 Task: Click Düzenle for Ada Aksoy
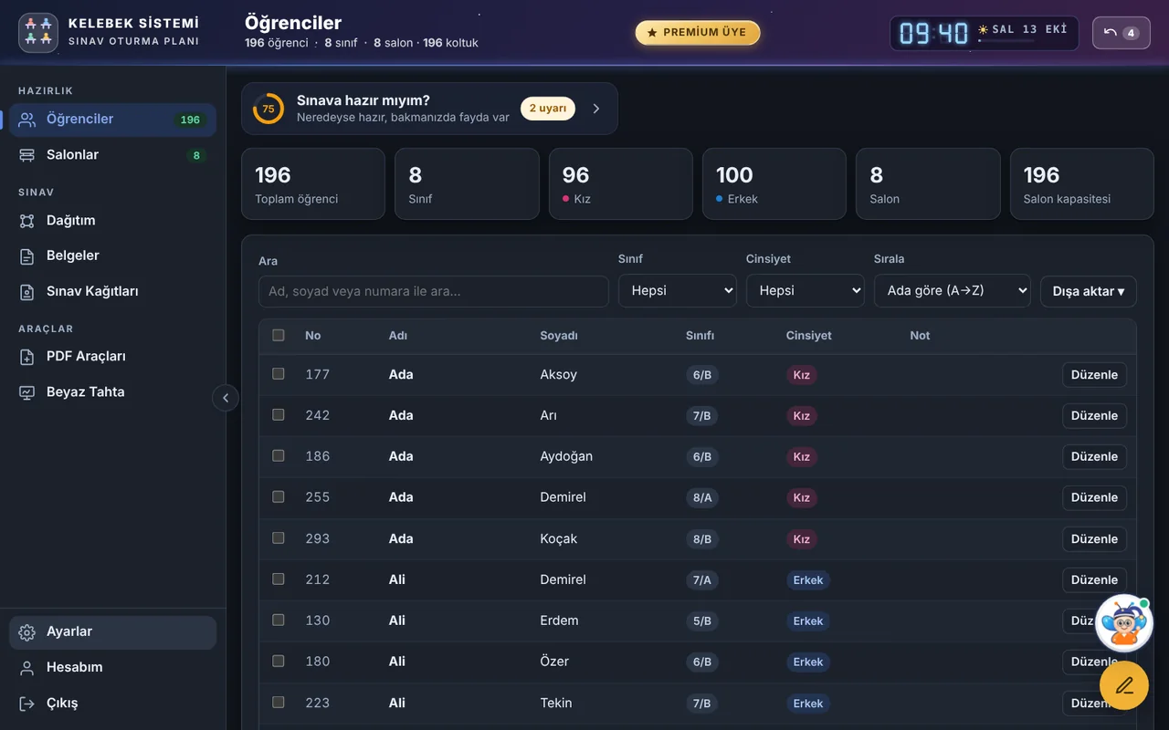pyautogui.click(x=1094, y=375)
